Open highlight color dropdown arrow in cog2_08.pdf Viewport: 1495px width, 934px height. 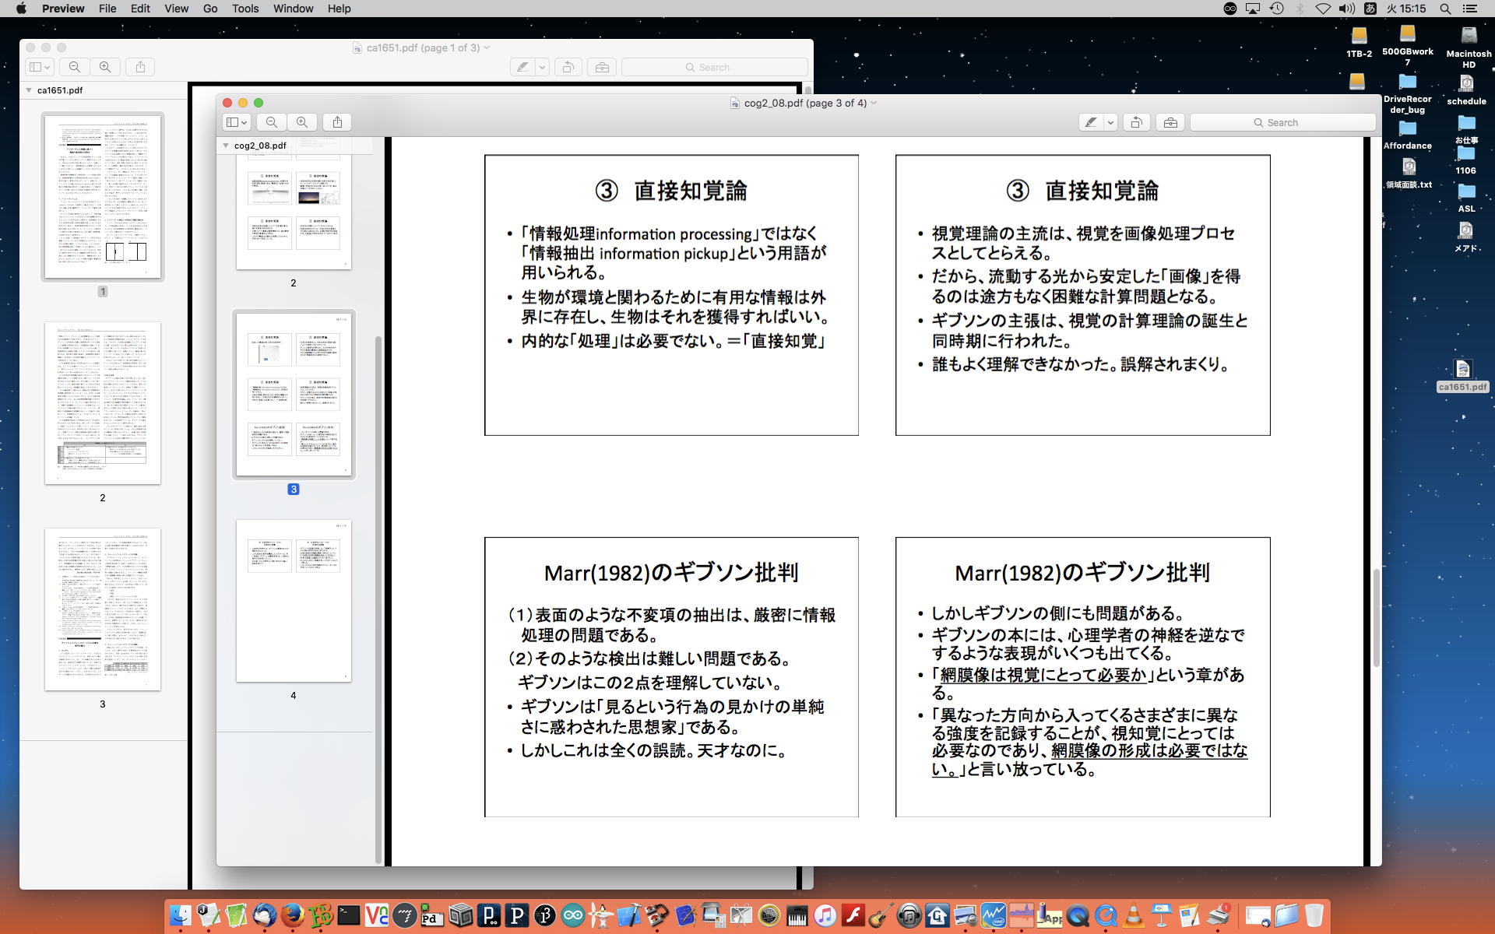click(1110, 122)
